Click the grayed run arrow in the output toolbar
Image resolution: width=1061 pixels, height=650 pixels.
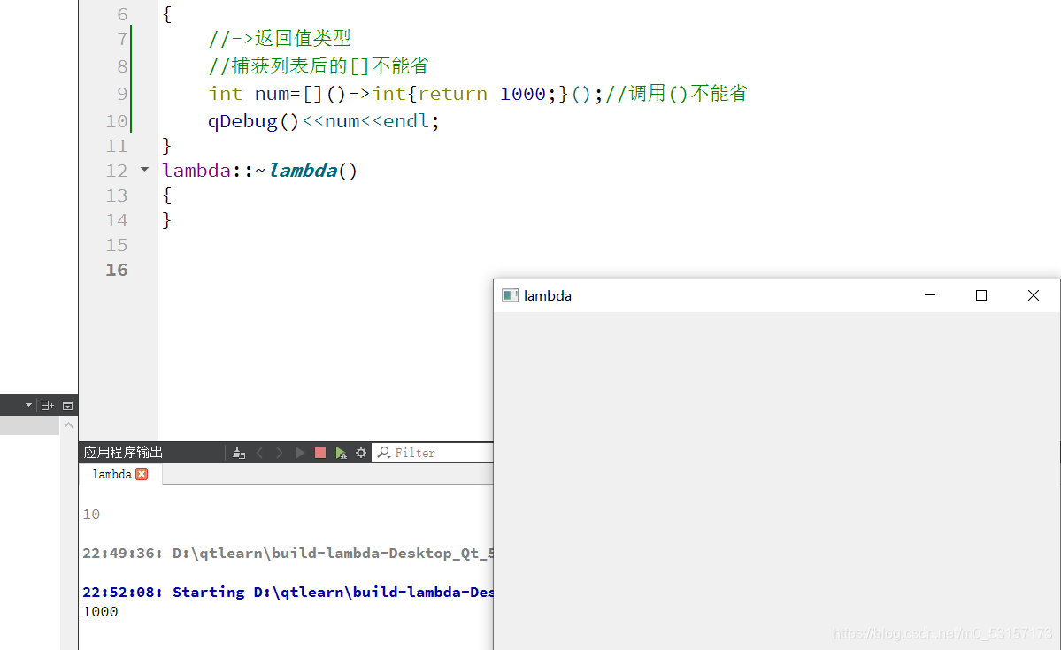(x=299, y=452)
